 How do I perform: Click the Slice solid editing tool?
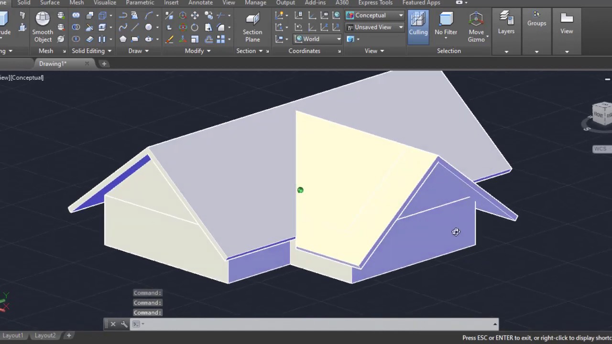coord(89,27)
